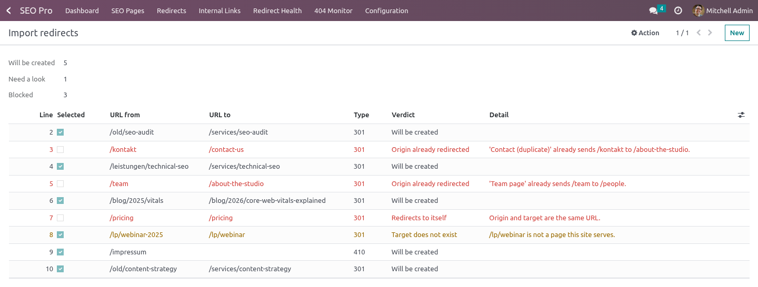Click the 1 / 1 pager counter
Viewport: 758px width, 287px height.
(682, 33)
